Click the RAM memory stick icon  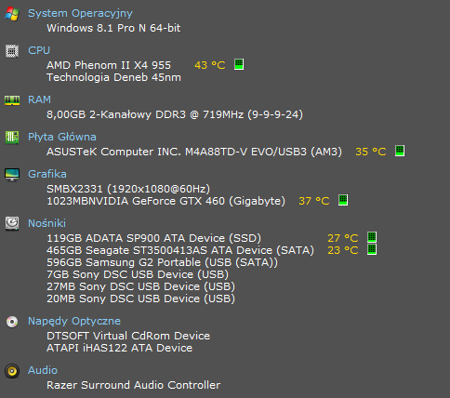click(x=12, y=100)
